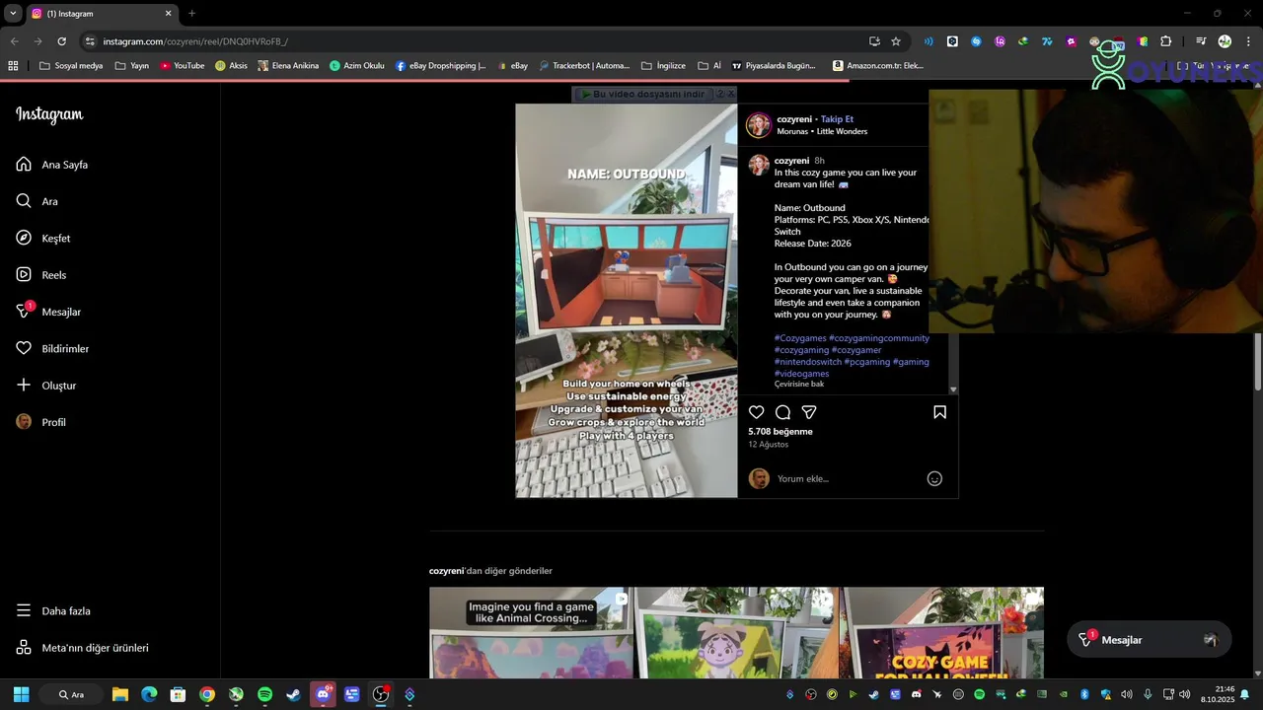Open the media controls toolbar icon

1201,41
